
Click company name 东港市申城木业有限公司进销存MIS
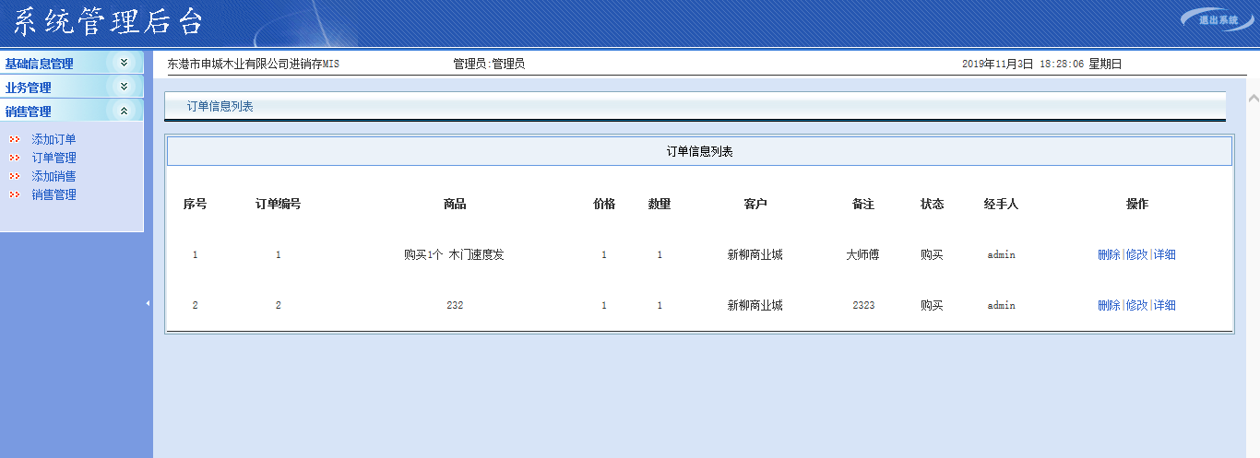(254, 64)
